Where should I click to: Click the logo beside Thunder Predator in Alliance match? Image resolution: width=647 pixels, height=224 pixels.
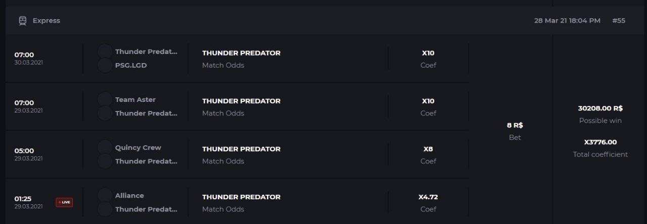pyautogui.click(x=105, y=209)
